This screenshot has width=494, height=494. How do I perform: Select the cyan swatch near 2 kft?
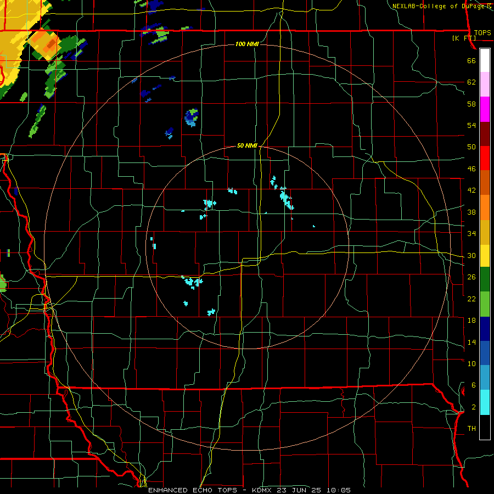(485, 402)
